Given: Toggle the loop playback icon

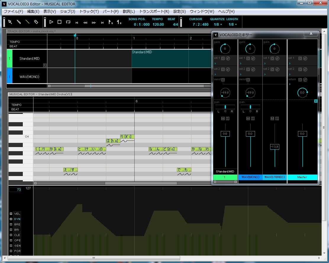Looking at the screenshot, I should pos(68,22).
